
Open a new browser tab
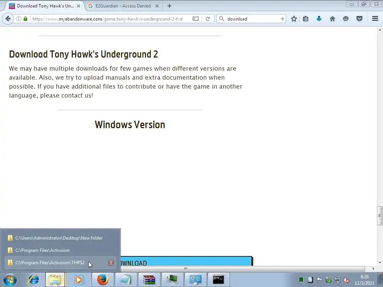pos(169,6)
